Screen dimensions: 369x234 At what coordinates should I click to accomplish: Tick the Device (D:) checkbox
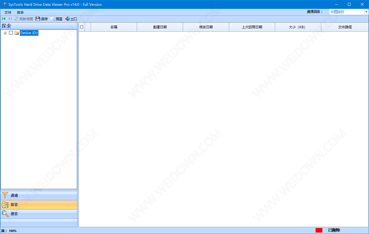pos(11,33)
